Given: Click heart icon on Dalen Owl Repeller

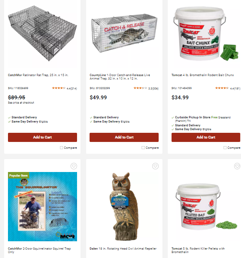Looking at the screenshot, I should [155, 166].
